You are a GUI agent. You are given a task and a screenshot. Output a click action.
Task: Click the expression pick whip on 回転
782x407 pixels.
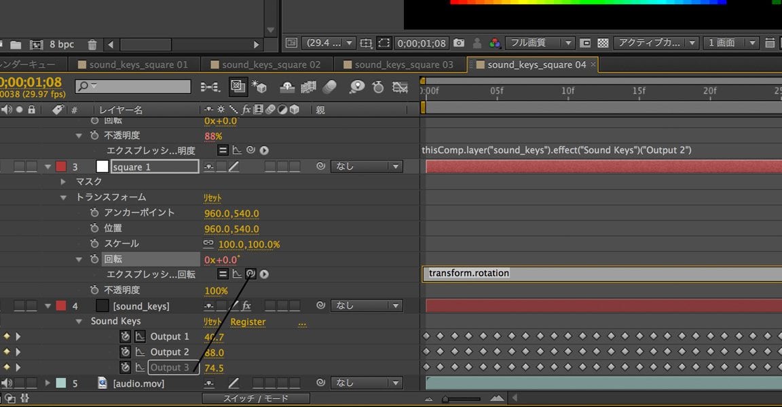tap(251, 273)
